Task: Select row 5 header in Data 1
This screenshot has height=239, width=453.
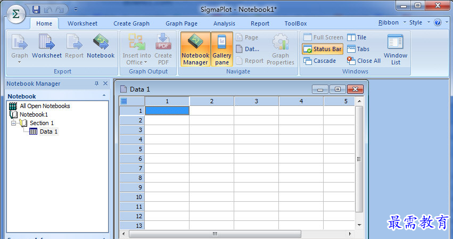Action: click(132, 149)
